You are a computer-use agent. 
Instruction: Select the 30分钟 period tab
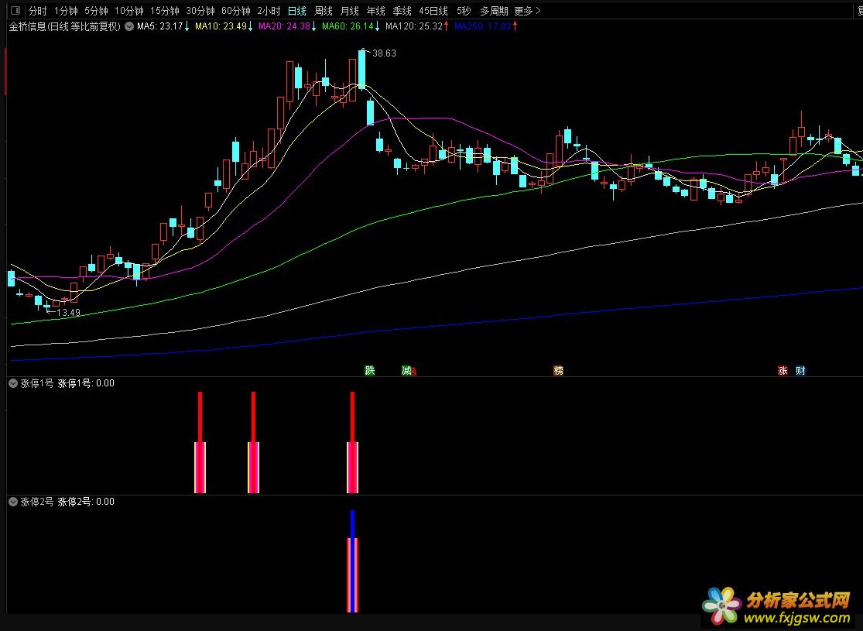click(200, 11)
